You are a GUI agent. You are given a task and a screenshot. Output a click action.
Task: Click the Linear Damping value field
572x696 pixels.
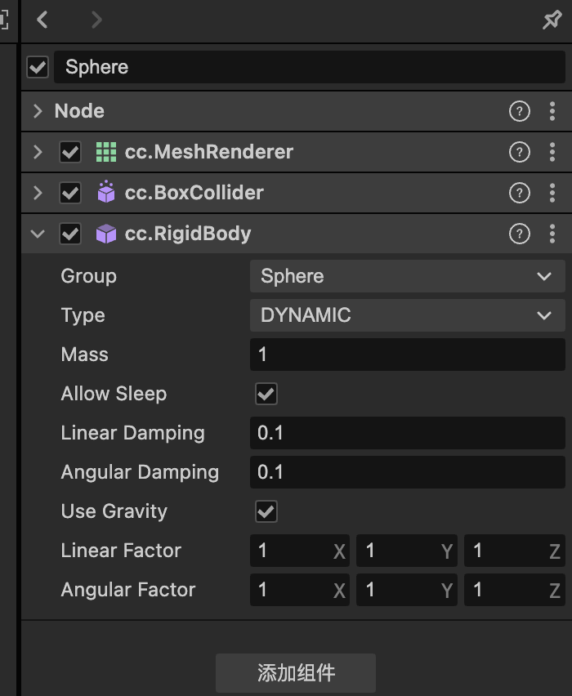pyautogui.click(x=407, y=433)
